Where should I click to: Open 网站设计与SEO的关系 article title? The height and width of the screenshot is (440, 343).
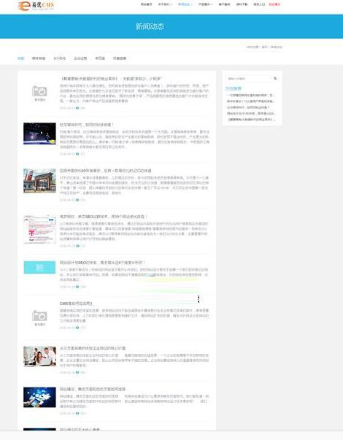pyautogui.click(x=102, y=263)
